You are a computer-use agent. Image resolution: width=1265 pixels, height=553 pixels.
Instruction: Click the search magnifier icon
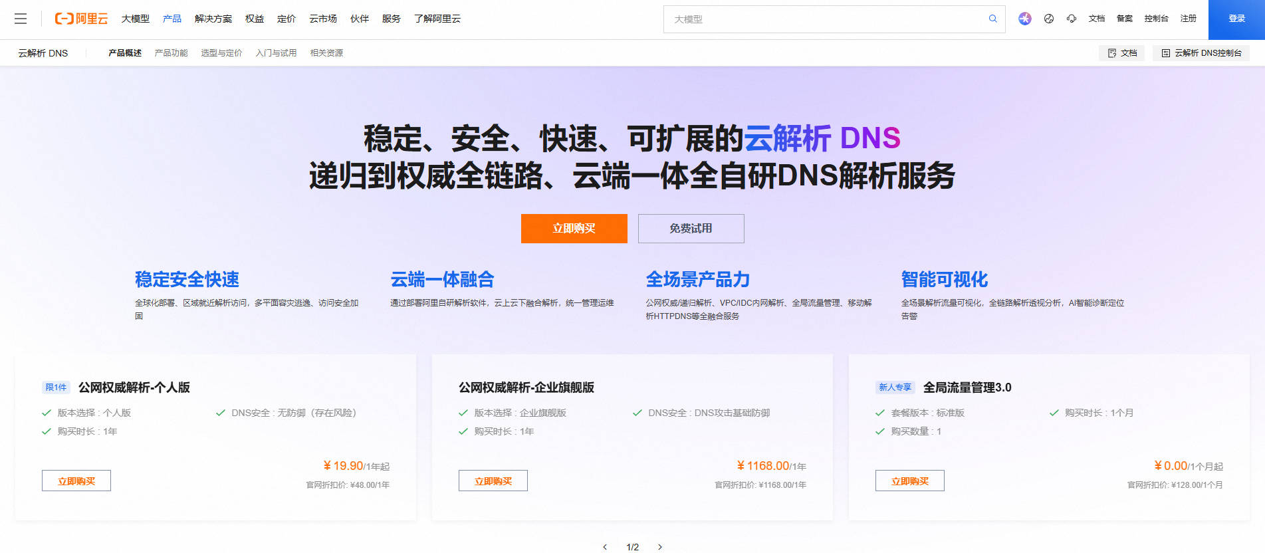click(992, 19)
